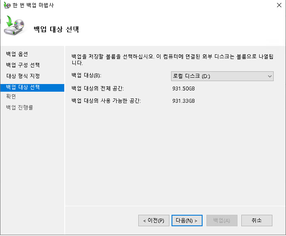Open the 대상 형식 지정 step

[x=23, y=76]
